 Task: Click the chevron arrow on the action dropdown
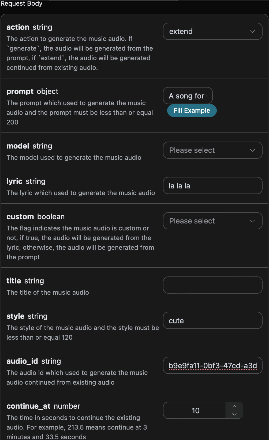coord(252,31)
